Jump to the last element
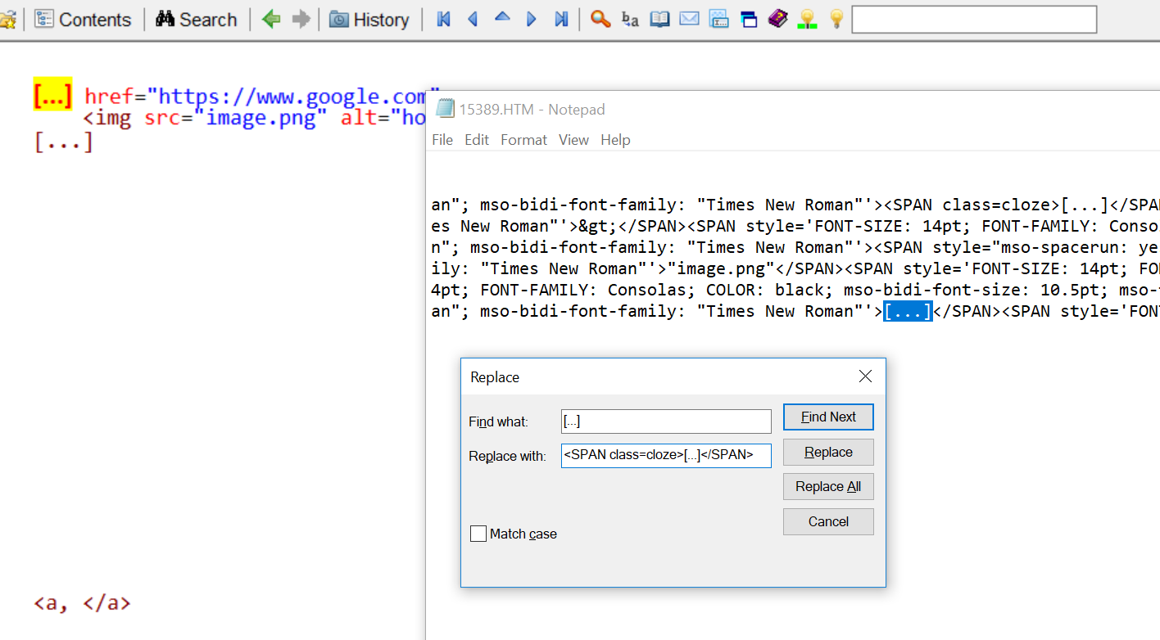This screenshot has width=1160, height=640. [561, 20]
